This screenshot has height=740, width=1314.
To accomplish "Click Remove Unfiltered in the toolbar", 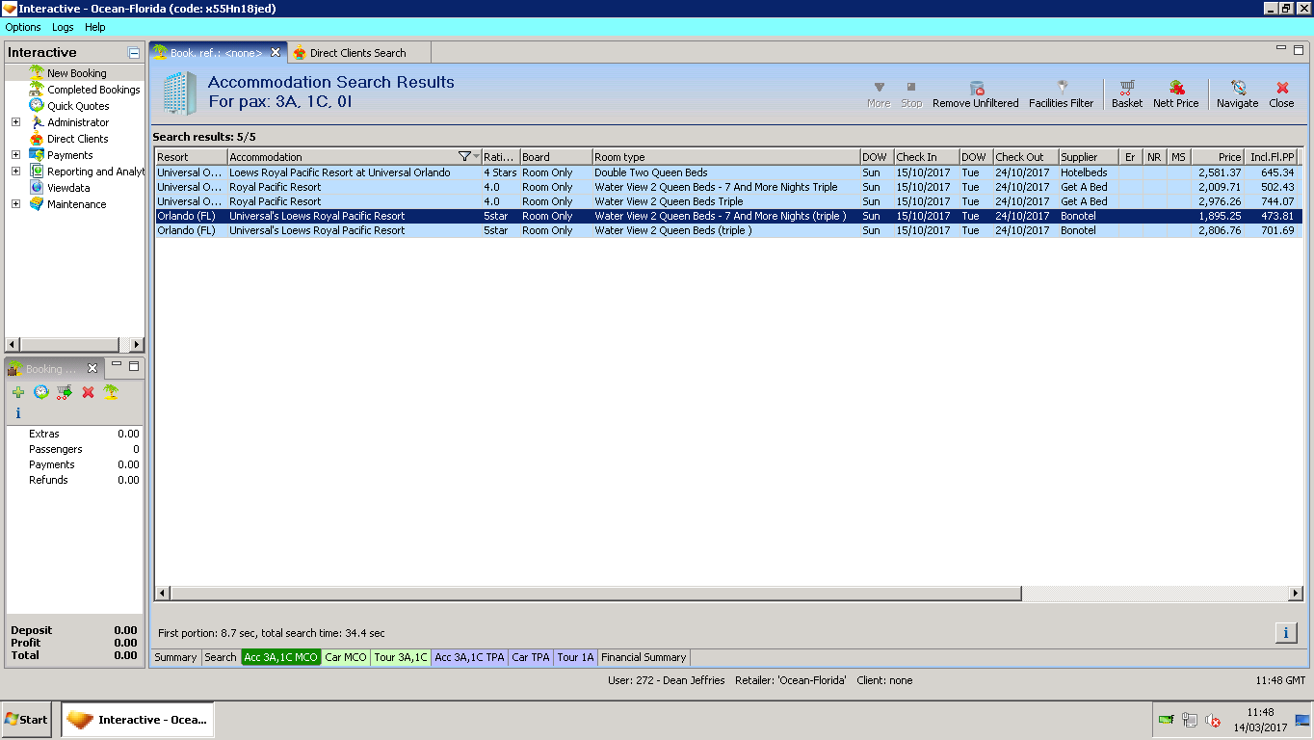I will [x=975, y=93].
